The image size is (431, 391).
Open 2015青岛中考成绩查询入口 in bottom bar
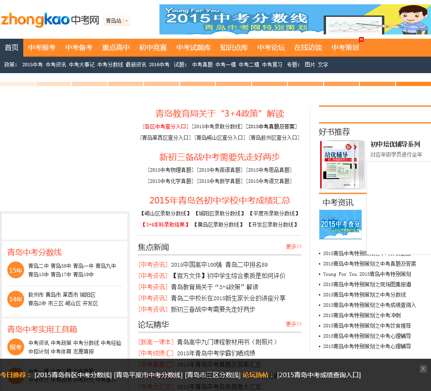[x=319, y=375]
